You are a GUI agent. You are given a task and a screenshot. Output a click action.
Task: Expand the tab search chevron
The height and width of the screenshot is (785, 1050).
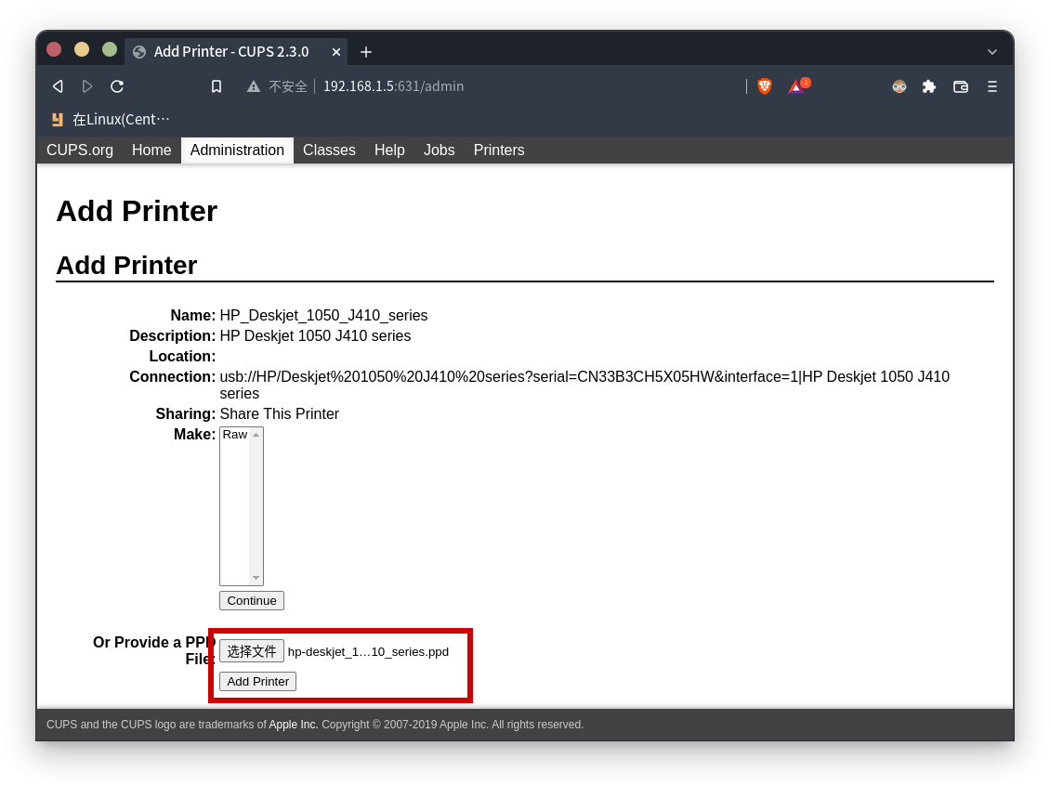point(992,52)
